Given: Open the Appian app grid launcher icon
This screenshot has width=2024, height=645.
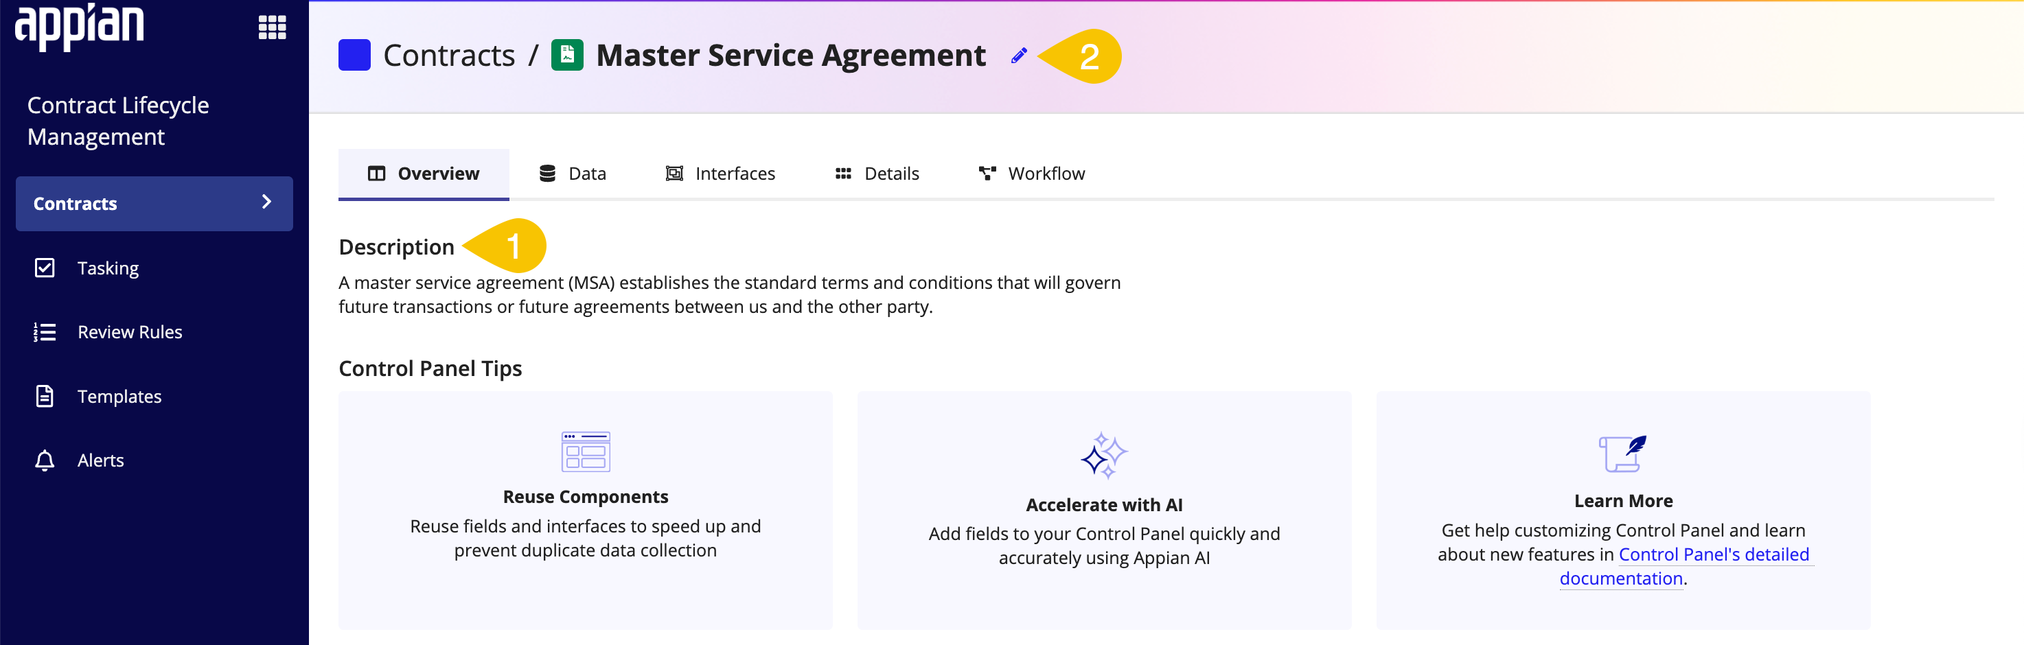Looking at the screenshot, I should click(x=272, y=27).
